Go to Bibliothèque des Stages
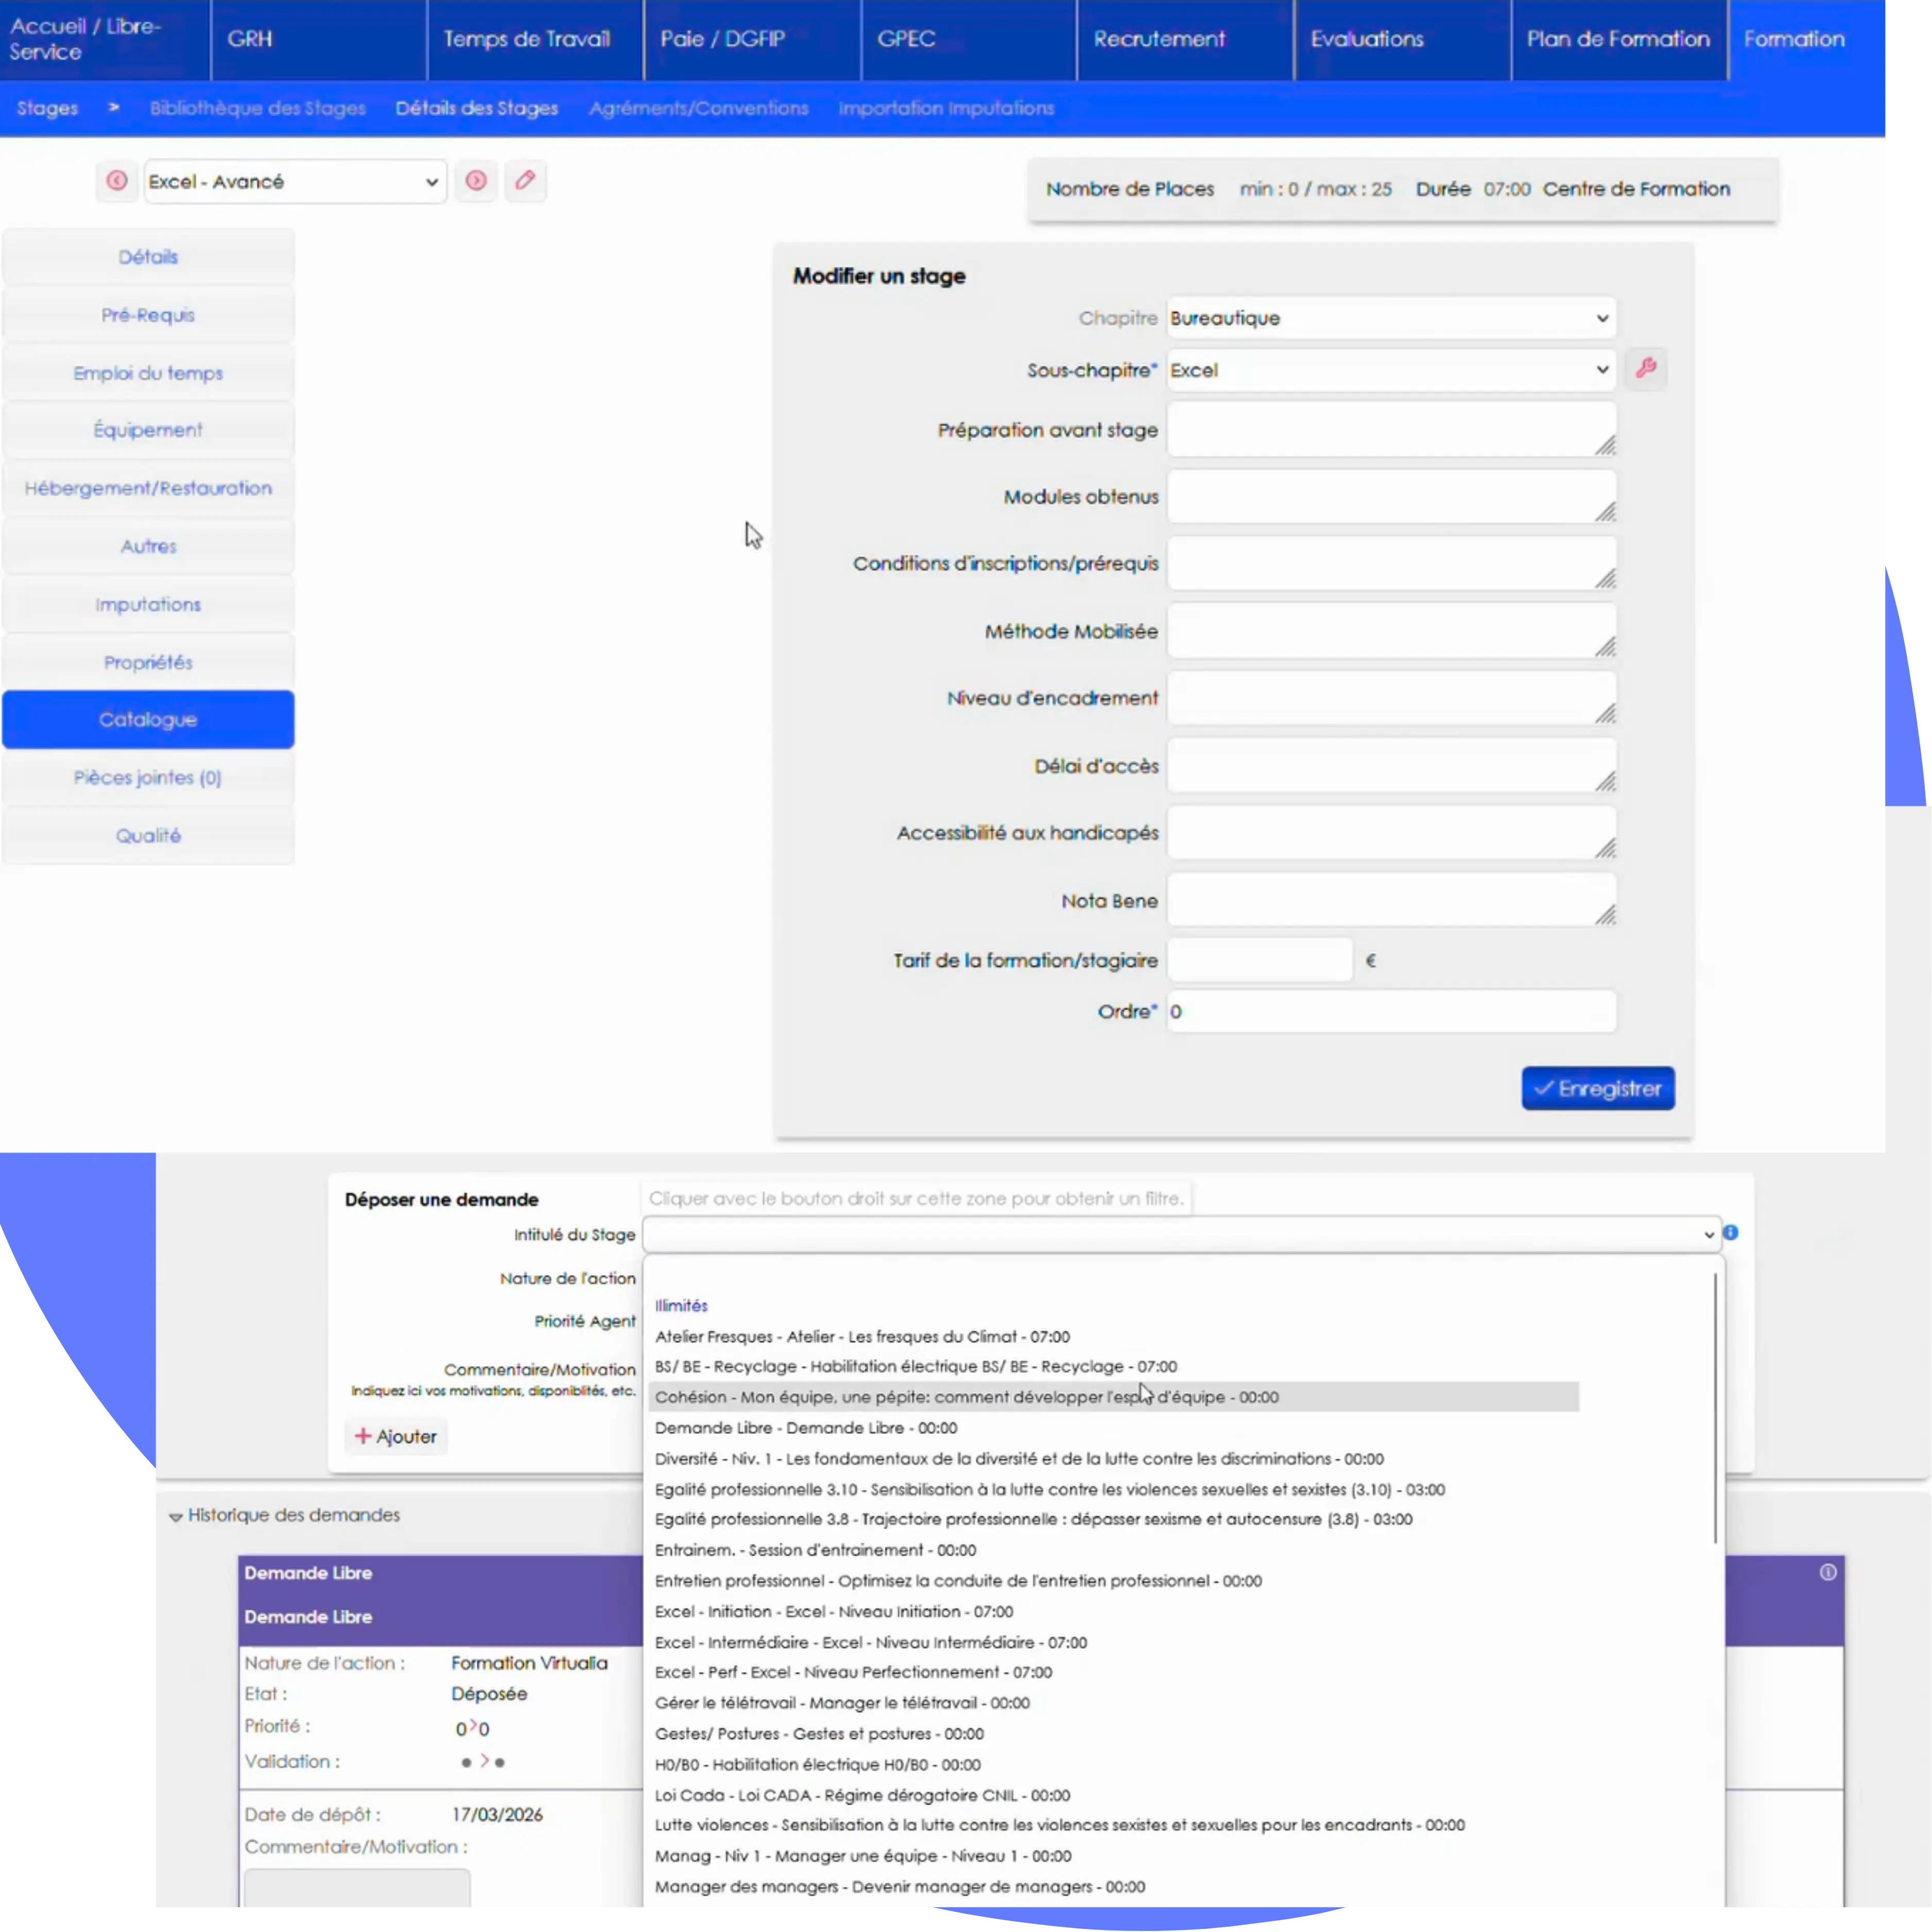1932x1932 pixels. tap(258, 108)
